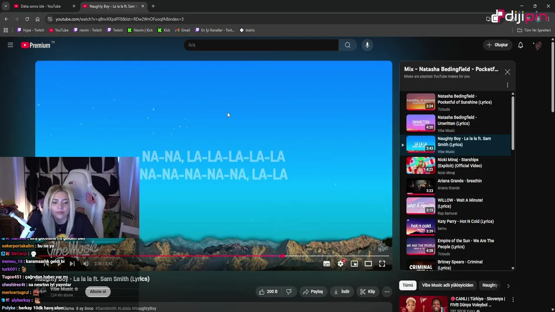This screenshot has width=555, height=312.
Task: Like the video with 200 B likes
Action: (268, 292)
